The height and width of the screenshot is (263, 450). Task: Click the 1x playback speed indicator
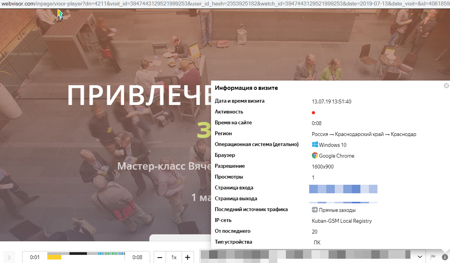pyautogui.click(x=174, y=257)
